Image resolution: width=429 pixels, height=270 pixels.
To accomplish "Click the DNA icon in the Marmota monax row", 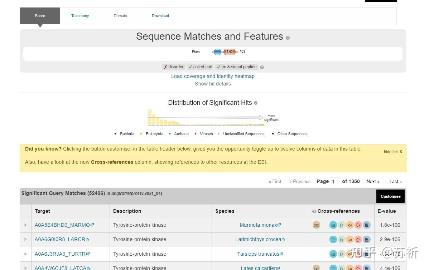I will [x=316, y=225].
